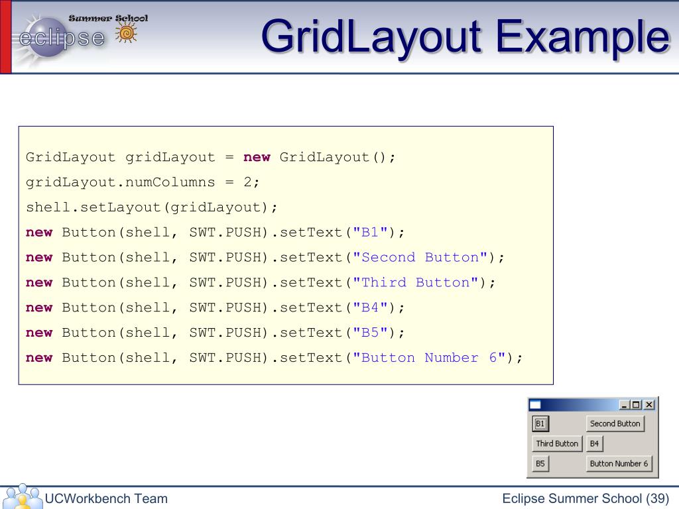The image size is (679, 509).
Task: Click the demo window's title bar system icon
Action: (535, 405)
